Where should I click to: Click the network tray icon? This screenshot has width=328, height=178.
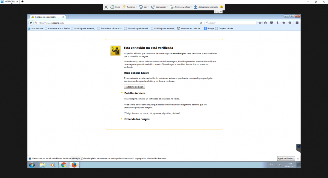point(280,165)
